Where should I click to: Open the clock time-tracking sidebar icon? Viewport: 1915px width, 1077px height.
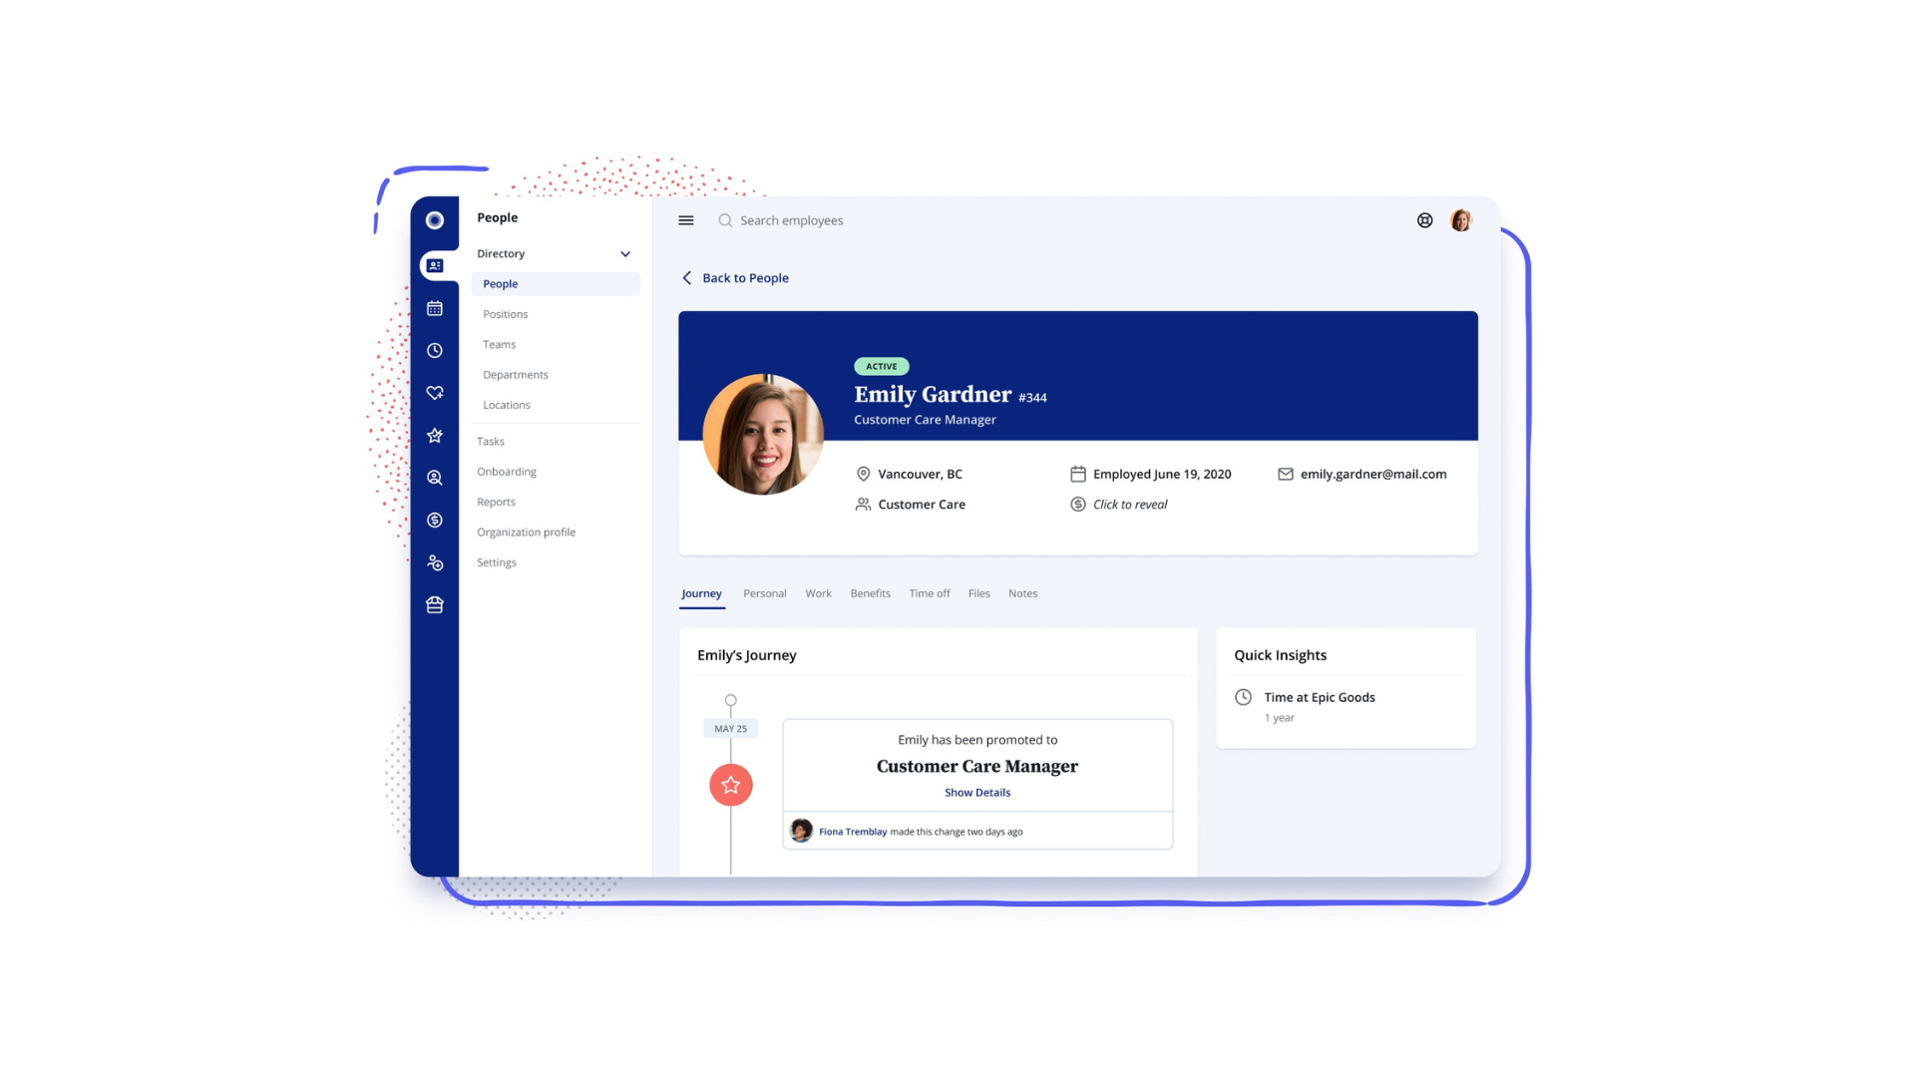[x=435, y=351]
